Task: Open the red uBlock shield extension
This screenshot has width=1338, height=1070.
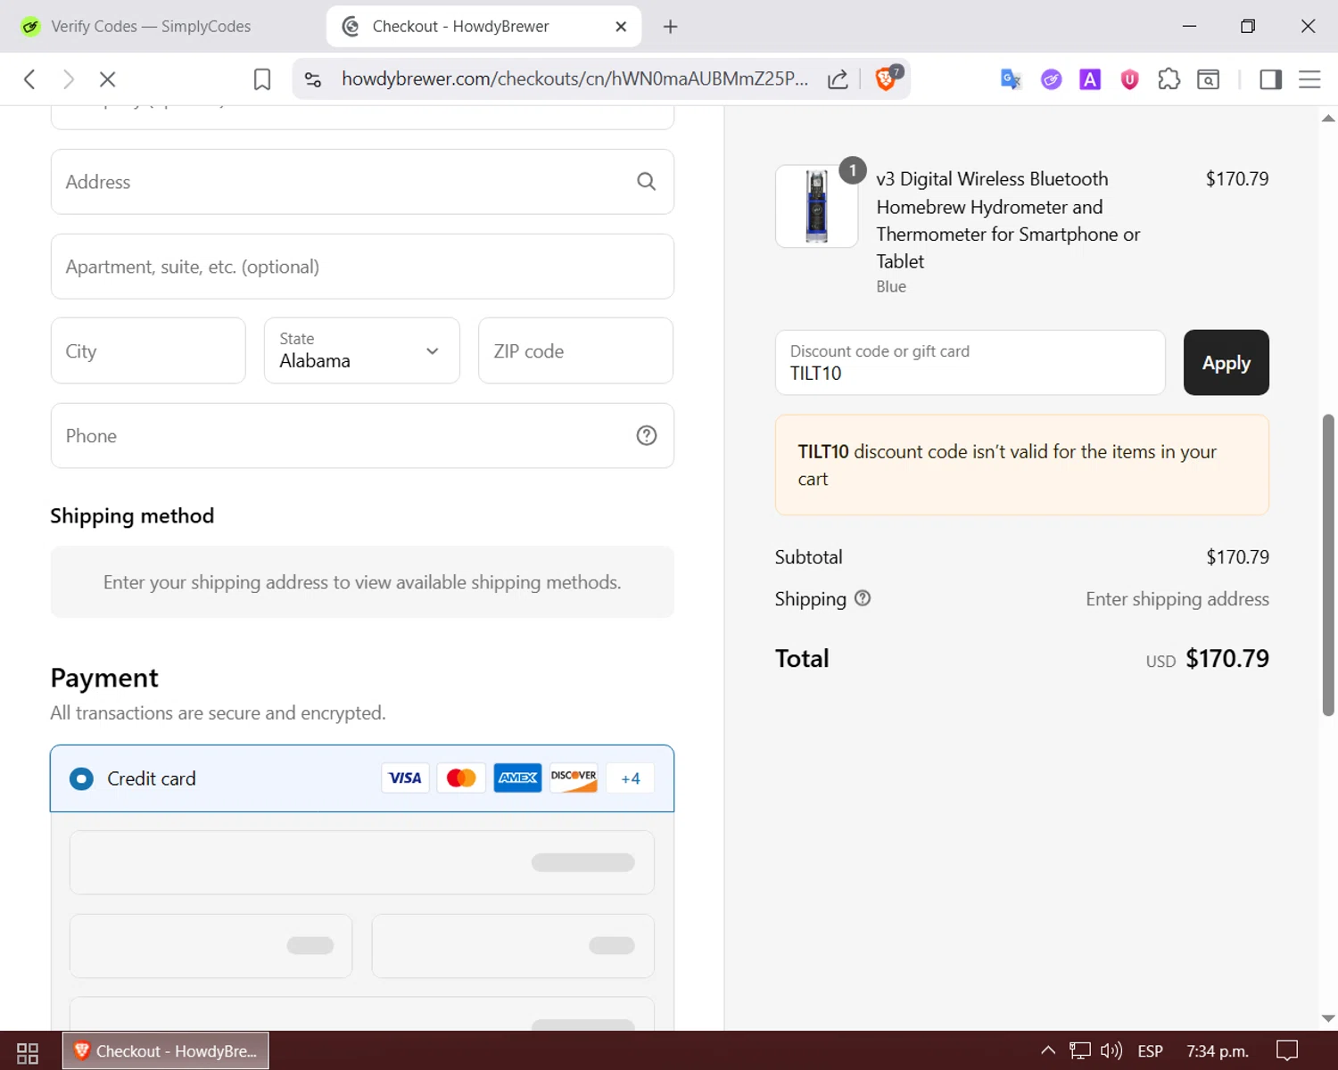Action: point(1129,79)
